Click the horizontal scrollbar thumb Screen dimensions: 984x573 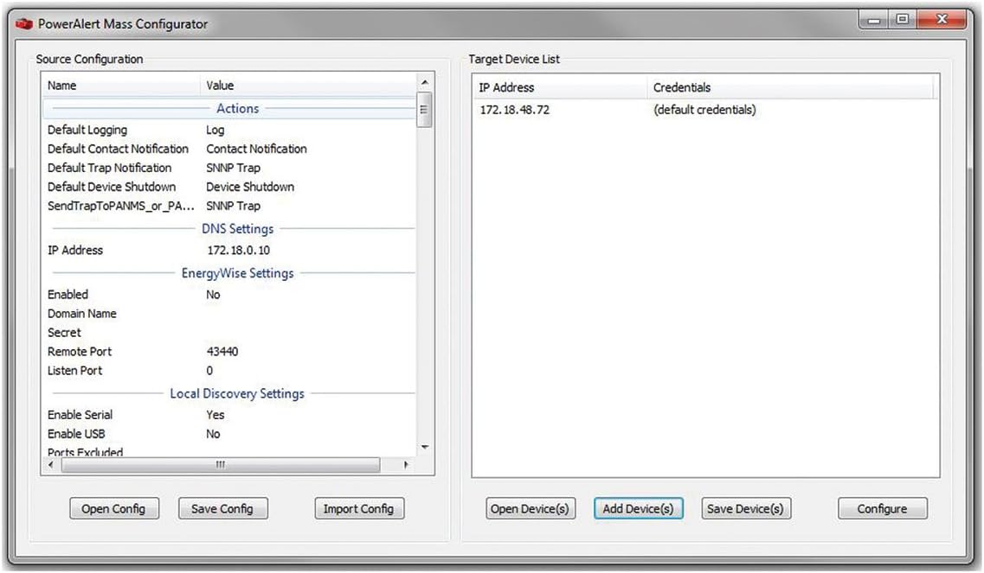point(221,465)
